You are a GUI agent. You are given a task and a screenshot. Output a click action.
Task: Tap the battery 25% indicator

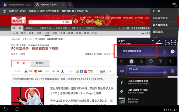164,52
